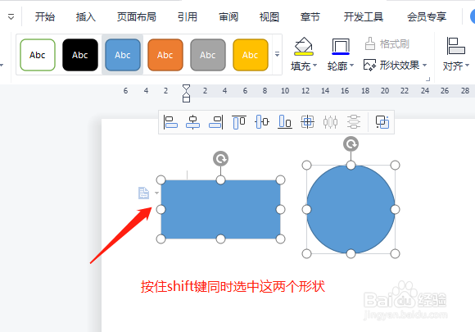Click the ruler indent marker
Viewport: 475px width, 332px height.
tap(186, 93)
